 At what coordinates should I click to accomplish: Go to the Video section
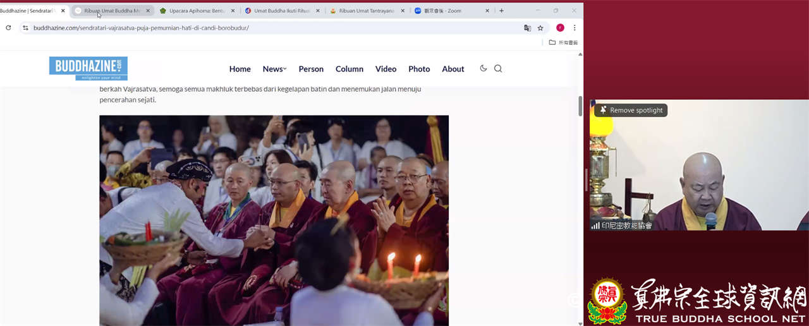click(386, 69)
